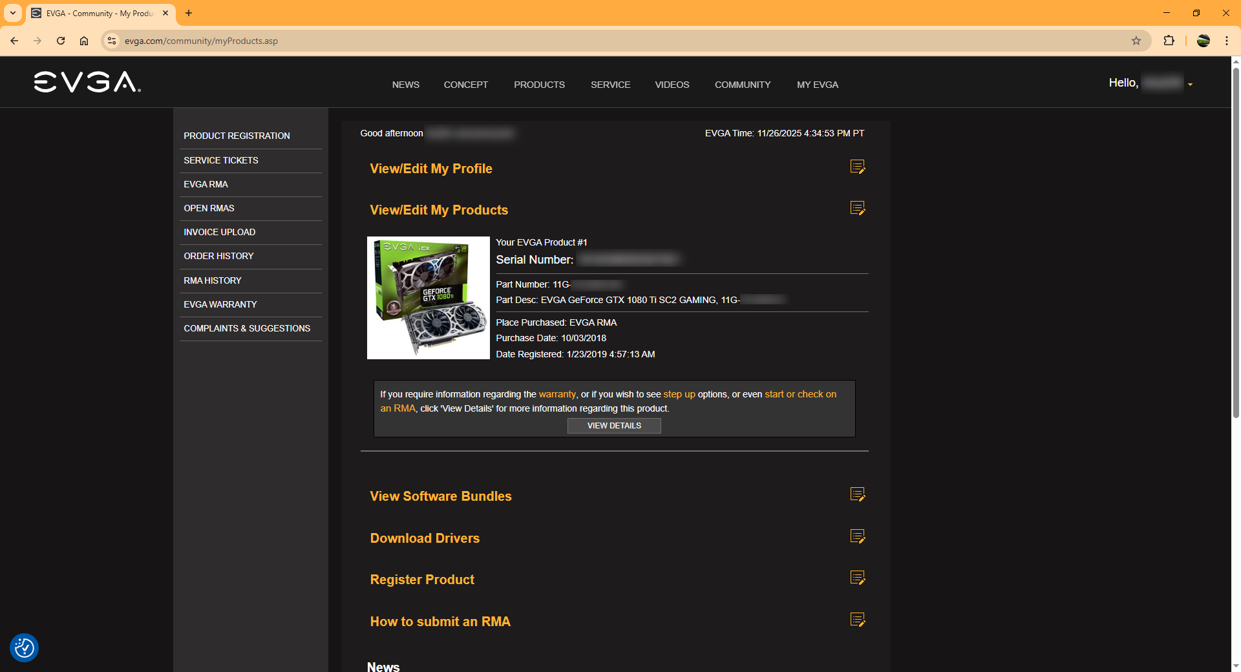The image size is (1241, 672).
Task: Go back with the browser back arrow
Action: pyautogui.click(x=14, y=41)
